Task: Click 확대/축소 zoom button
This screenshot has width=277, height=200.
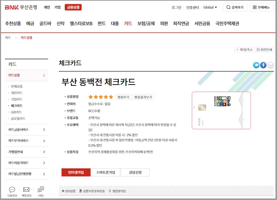Action: tap(244, 50)
